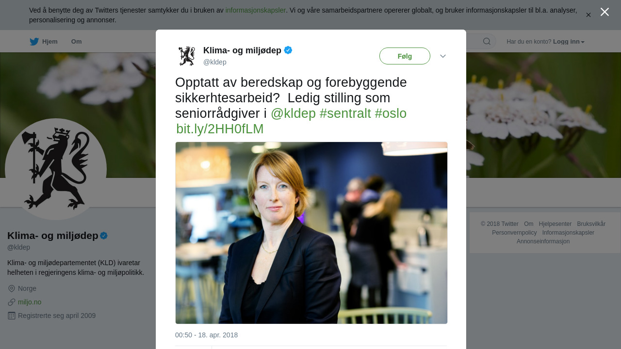Click the verified badge in tweet header
The height and width of the screenshot is (349, 621).
288,50
